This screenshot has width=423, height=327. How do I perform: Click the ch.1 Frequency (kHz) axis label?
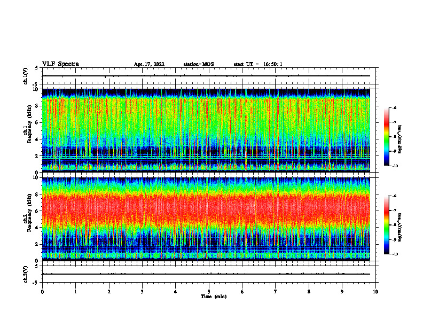tap(28, 125)
